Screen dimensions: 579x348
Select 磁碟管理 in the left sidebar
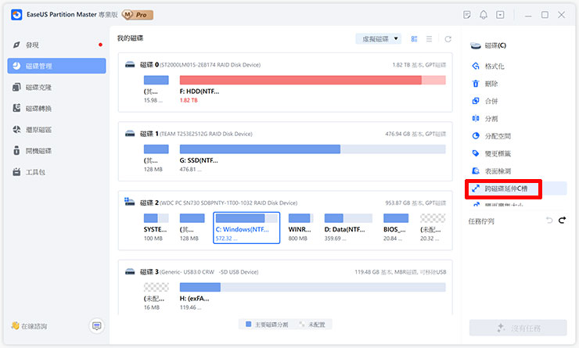click(x=56, y=66)
